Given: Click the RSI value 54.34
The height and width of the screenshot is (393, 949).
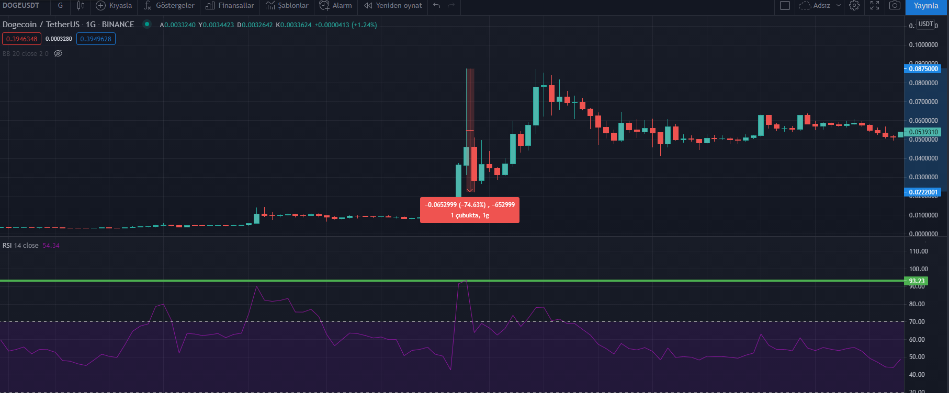Looking at the screenshot, I should coord(51,246).
